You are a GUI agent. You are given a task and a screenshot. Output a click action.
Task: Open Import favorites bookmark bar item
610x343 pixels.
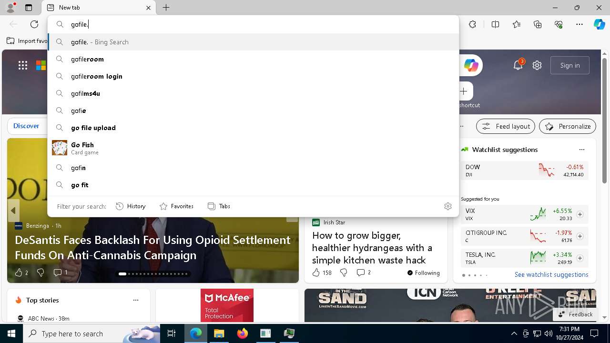[x=27, y=41]
